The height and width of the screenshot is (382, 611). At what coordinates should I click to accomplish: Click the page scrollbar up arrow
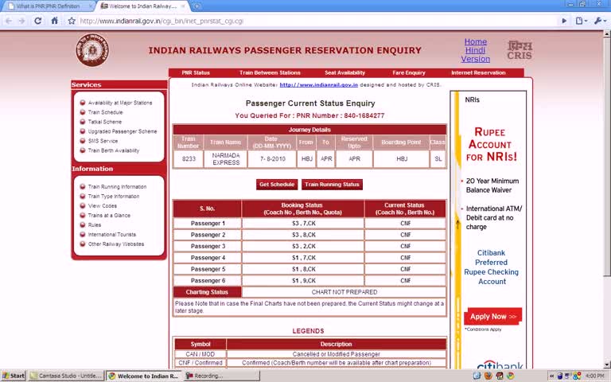pyautogui.click(x=607, y=34)
